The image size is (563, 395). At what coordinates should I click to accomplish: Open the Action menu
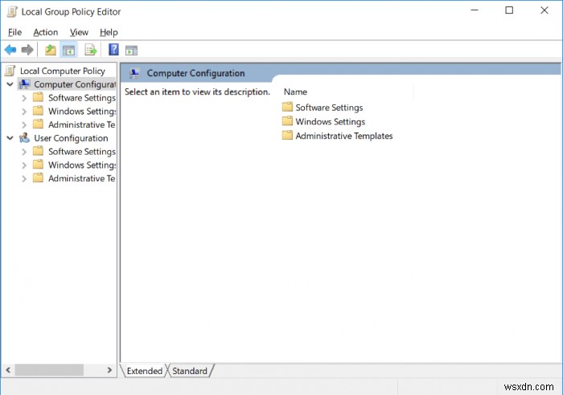[46, 32]
